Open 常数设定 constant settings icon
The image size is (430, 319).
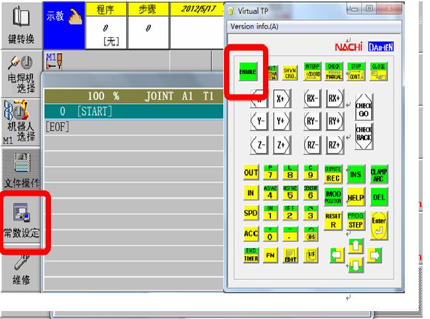pos(22,222)
